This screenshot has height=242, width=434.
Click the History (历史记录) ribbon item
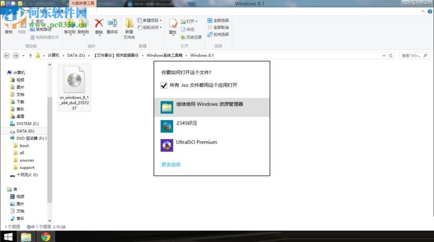point(191,37)
